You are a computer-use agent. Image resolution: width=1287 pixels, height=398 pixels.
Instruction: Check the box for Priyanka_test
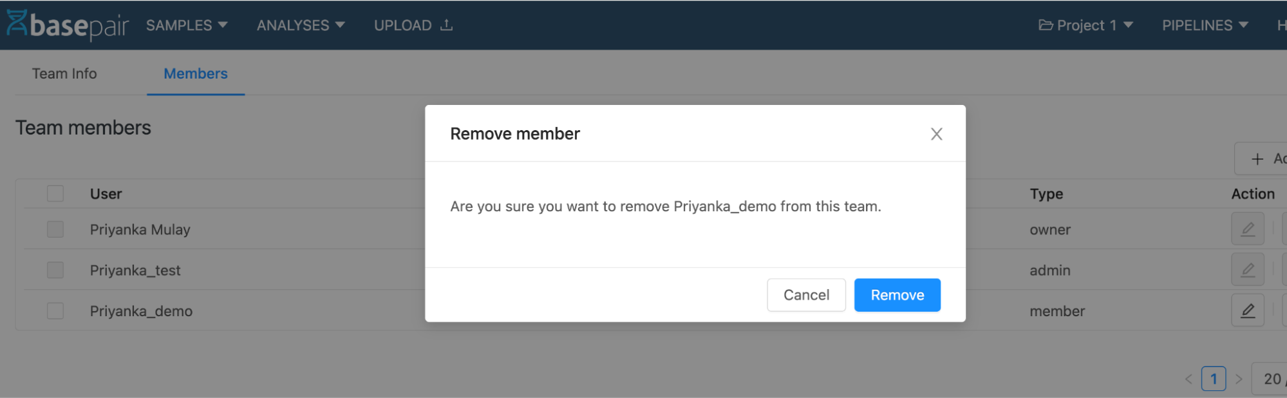tap(55, 270)
